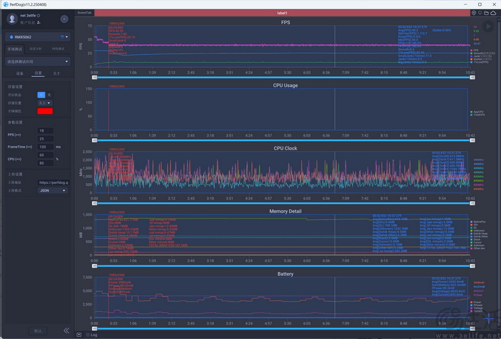
Task: Click the Battery range slider right handle
Action: [x=472, y=329]
